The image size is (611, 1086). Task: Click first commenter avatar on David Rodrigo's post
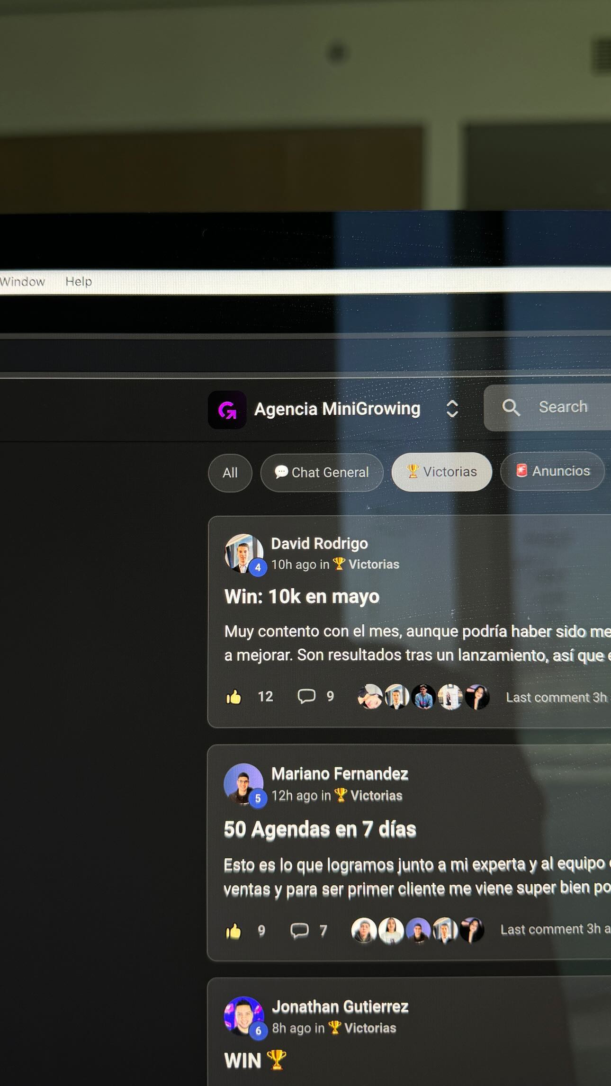[370, 697]
